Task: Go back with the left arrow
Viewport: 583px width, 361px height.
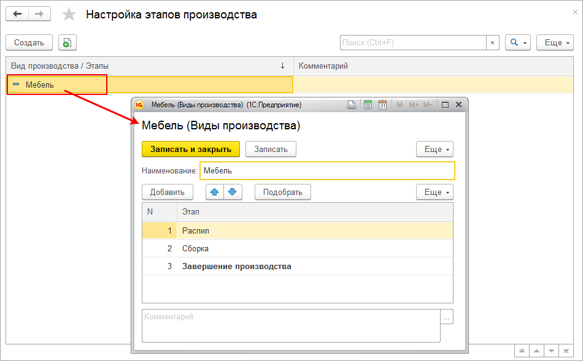Action: 17,14
